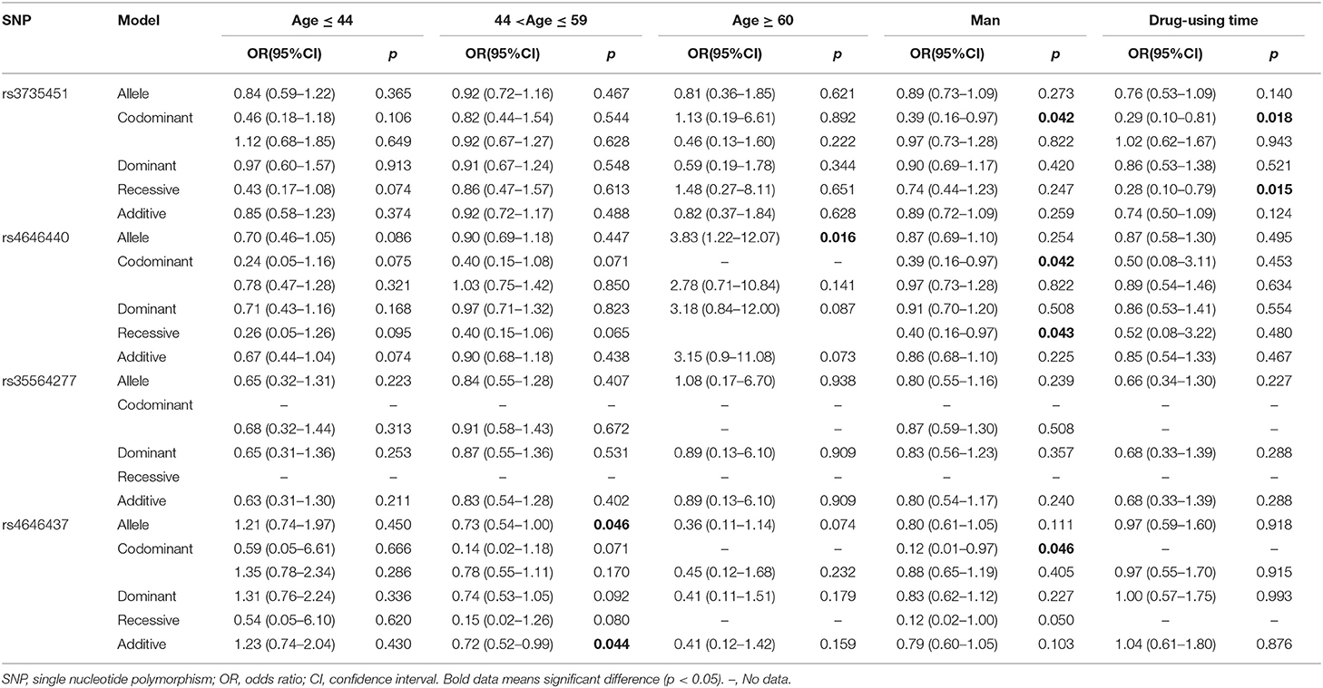Viewport: 1323px width, 688px height.
Task: Select SNP label 'rs4646440'
Action: click(x=34, y=237)
